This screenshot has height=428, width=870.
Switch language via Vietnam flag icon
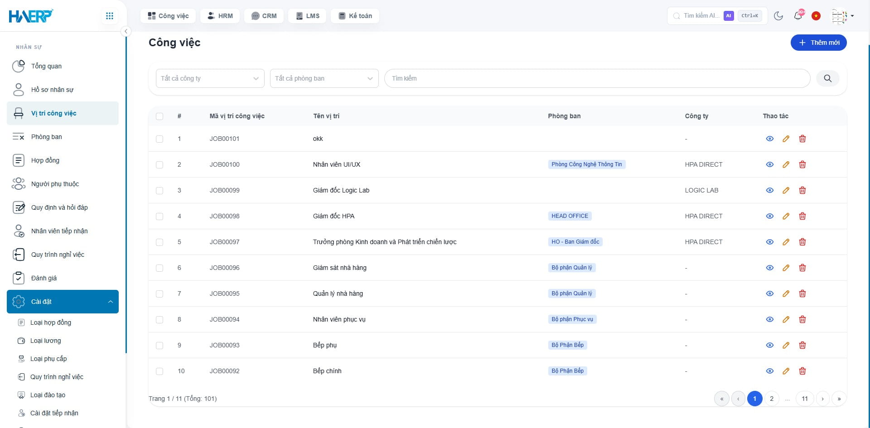[x=816, y=16]
